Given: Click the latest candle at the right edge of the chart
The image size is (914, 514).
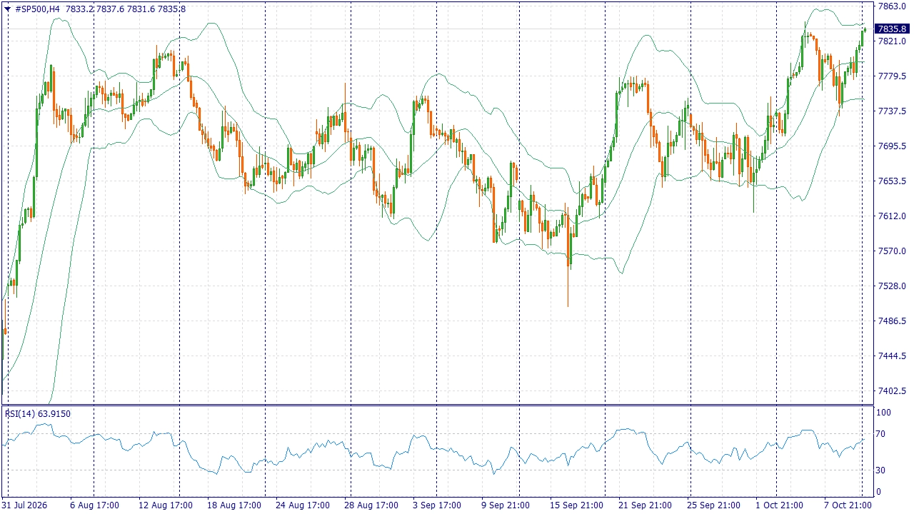Looking at the screenshot, I should coord(865,29).
